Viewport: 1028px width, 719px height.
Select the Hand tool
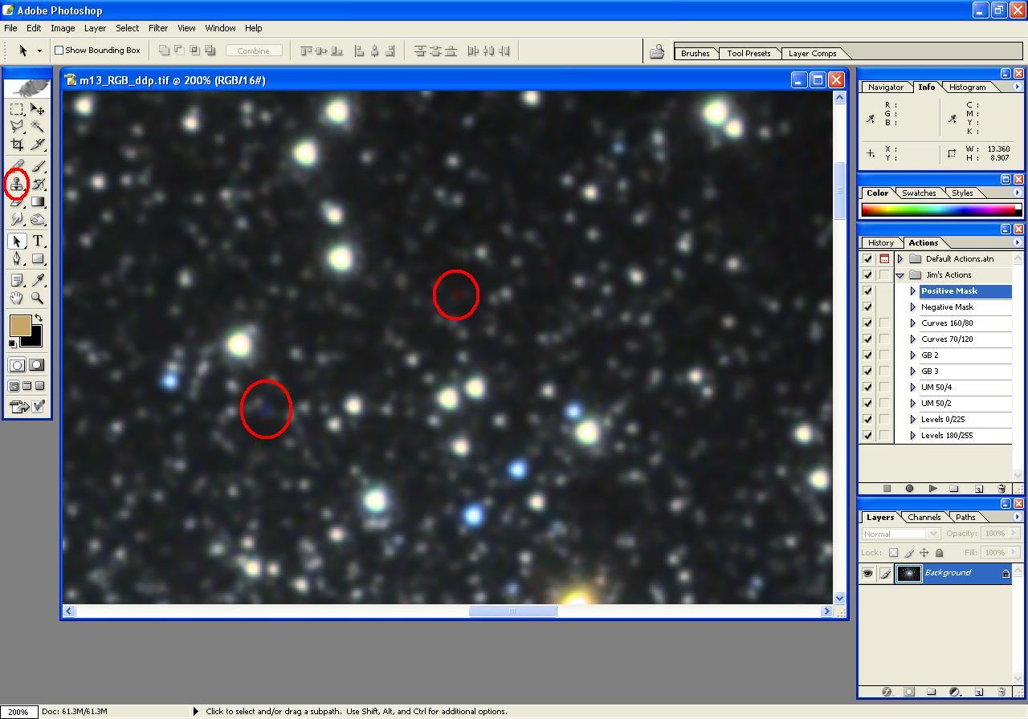[17, 299]
